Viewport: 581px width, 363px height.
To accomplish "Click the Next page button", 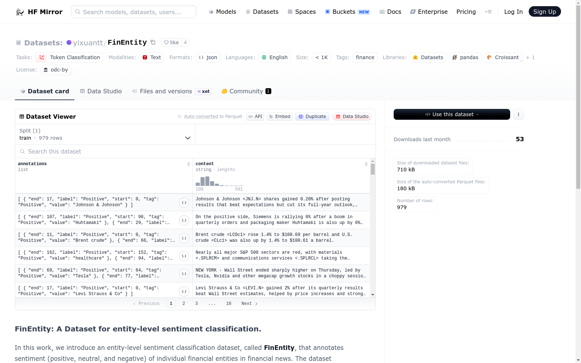I will coord(249,303).
